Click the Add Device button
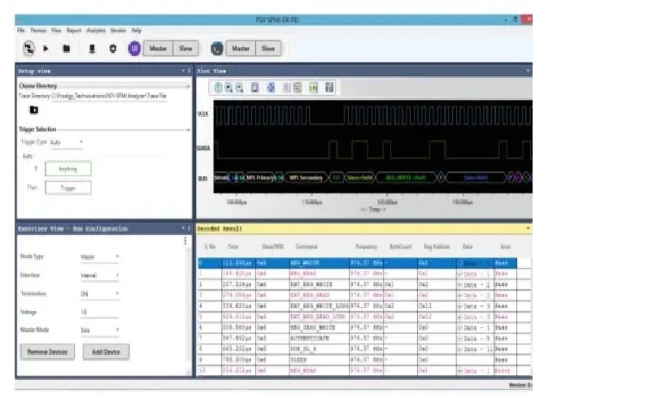Image resolution: width=657 pixels, height=415 pixels. 106,352
